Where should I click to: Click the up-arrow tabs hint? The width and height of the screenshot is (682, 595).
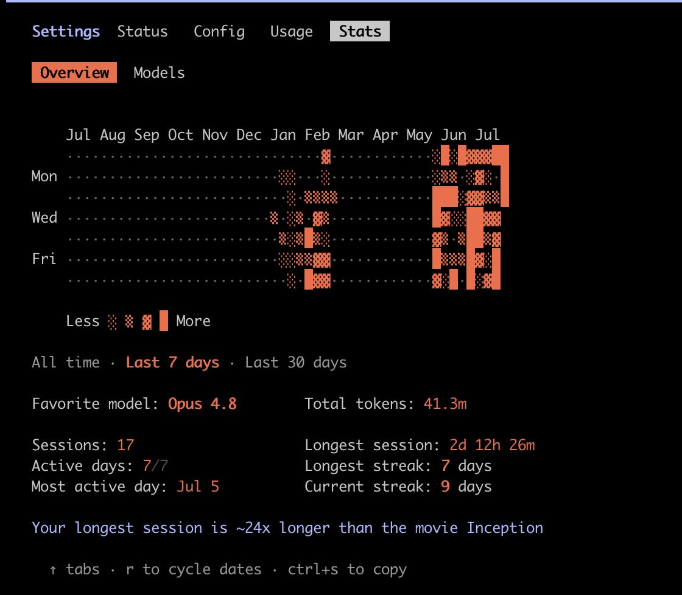pos(74,569)
